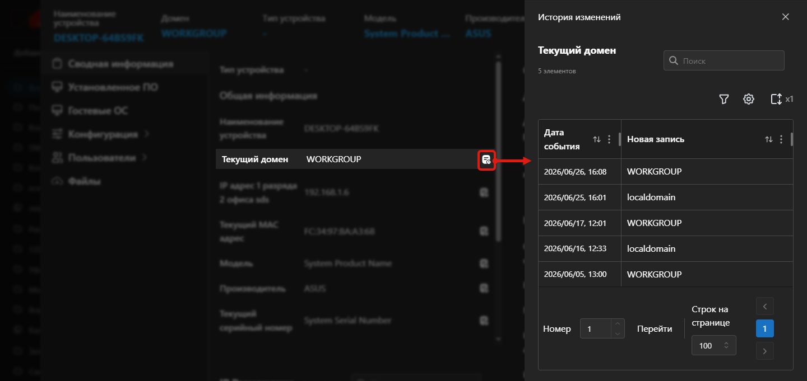Open history icon for Производитель row

484,289
